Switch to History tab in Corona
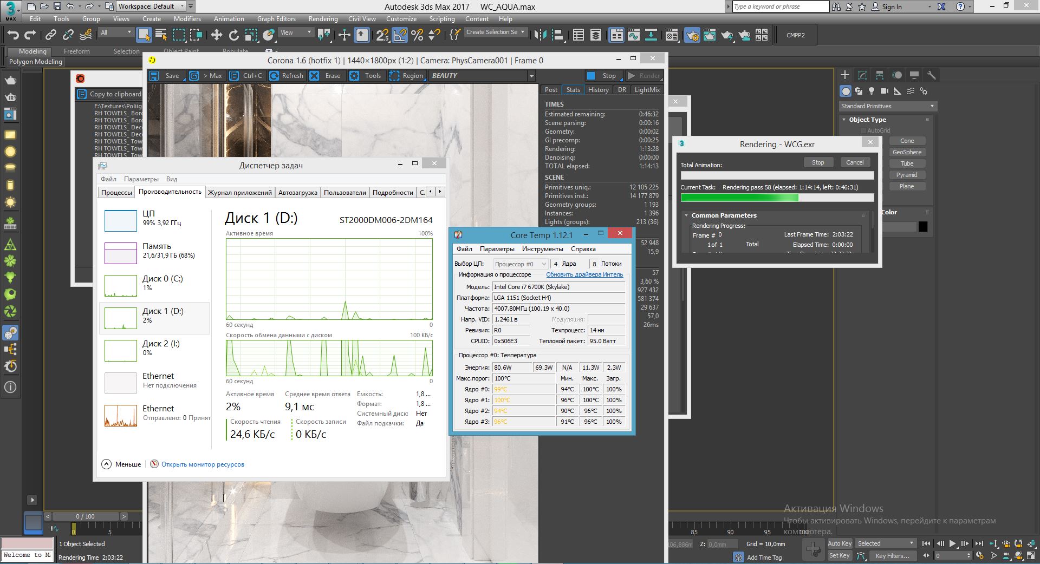 [598, 90]
